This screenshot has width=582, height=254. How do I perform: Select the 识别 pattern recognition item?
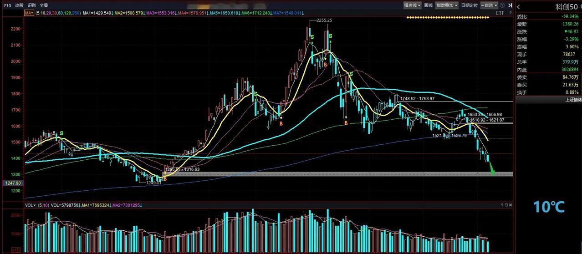[x=31, y=5]
